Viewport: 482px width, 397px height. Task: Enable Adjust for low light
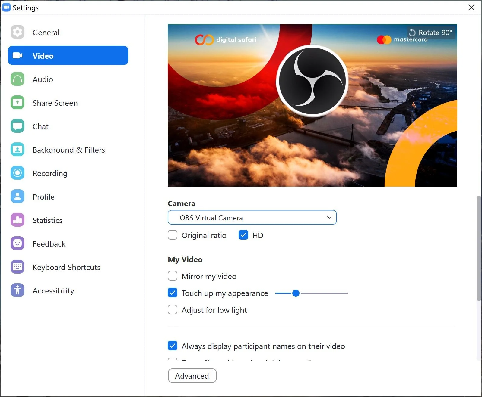coord(173,309)
